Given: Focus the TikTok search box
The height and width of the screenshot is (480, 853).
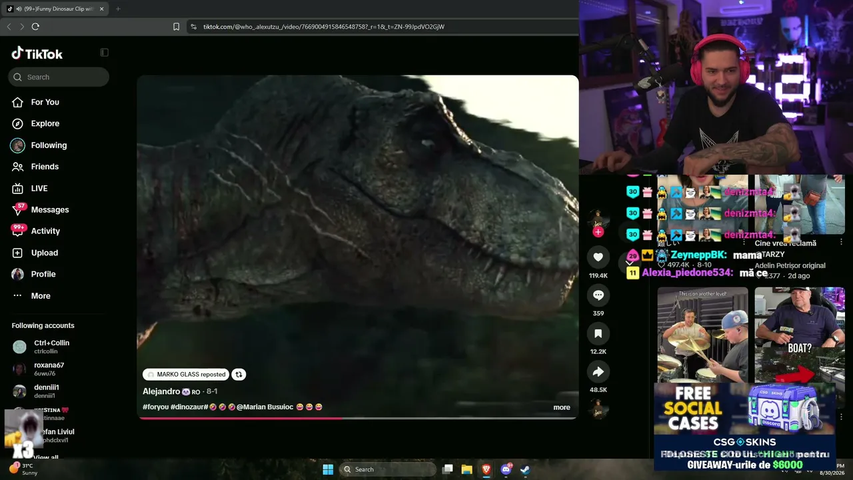Looking at the screenshot, I should coord(59,77).
